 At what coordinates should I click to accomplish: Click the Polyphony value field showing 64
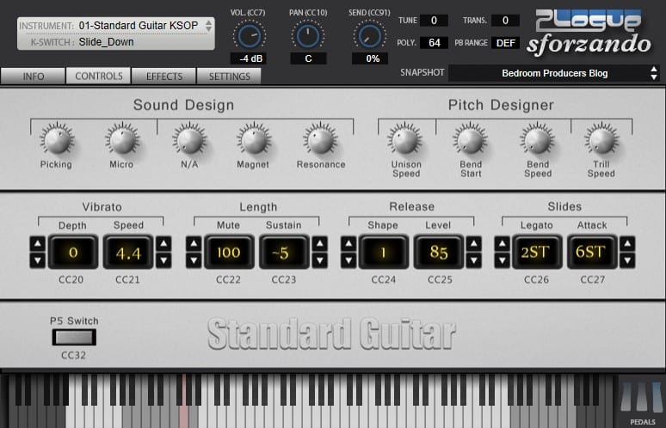click(x=434, y=43)
